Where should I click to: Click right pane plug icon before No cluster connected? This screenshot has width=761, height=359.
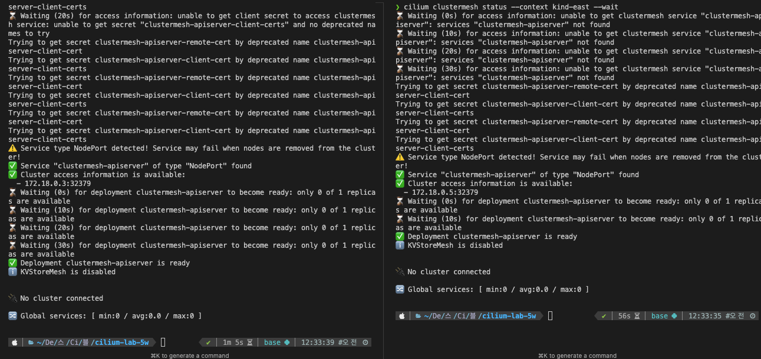(x=400, y=272)
